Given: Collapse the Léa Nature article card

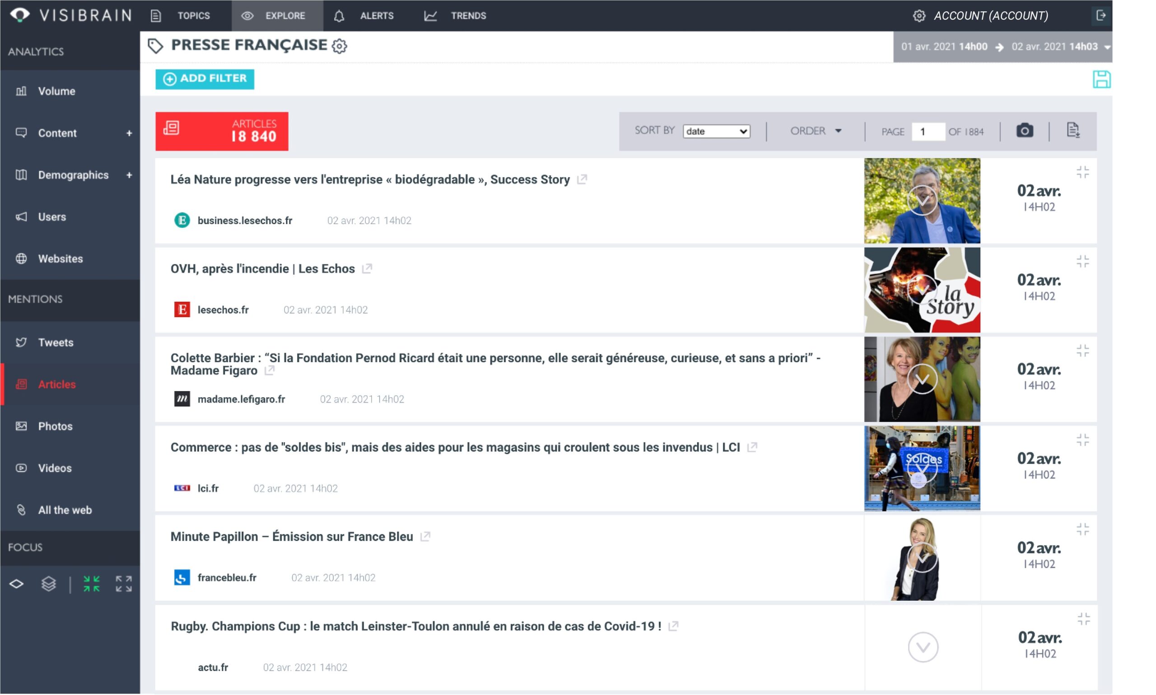Looking at the screenshot, I should click(1082, 172).
